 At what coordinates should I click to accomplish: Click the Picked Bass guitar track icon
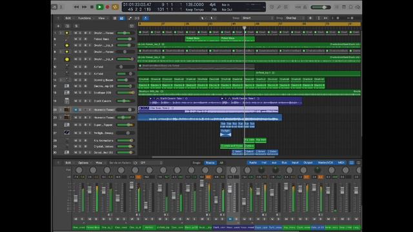67,39
